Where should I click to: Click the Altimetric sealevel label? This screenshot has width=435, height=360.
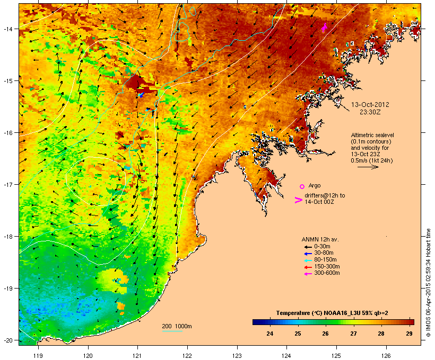click(372, 135)
